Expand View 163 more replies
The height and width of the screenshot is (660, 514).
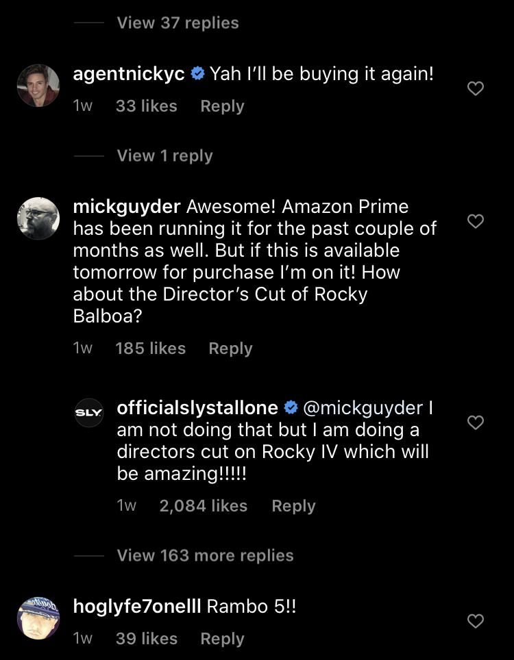205,555
